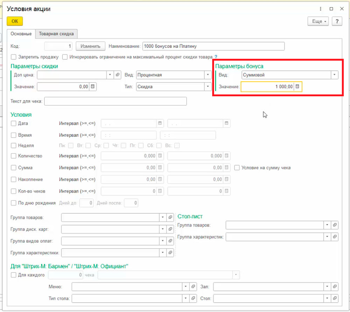Select the Основные tab
Image resolution: width=350 pixels, height=312 pixels.
tap(21, 34)
